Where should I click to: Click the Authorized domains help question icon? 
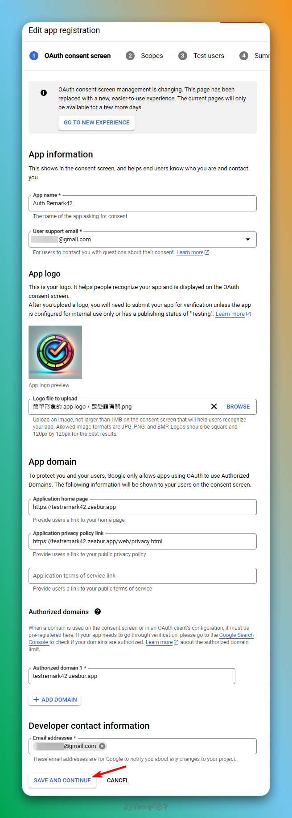coord(98,611)
